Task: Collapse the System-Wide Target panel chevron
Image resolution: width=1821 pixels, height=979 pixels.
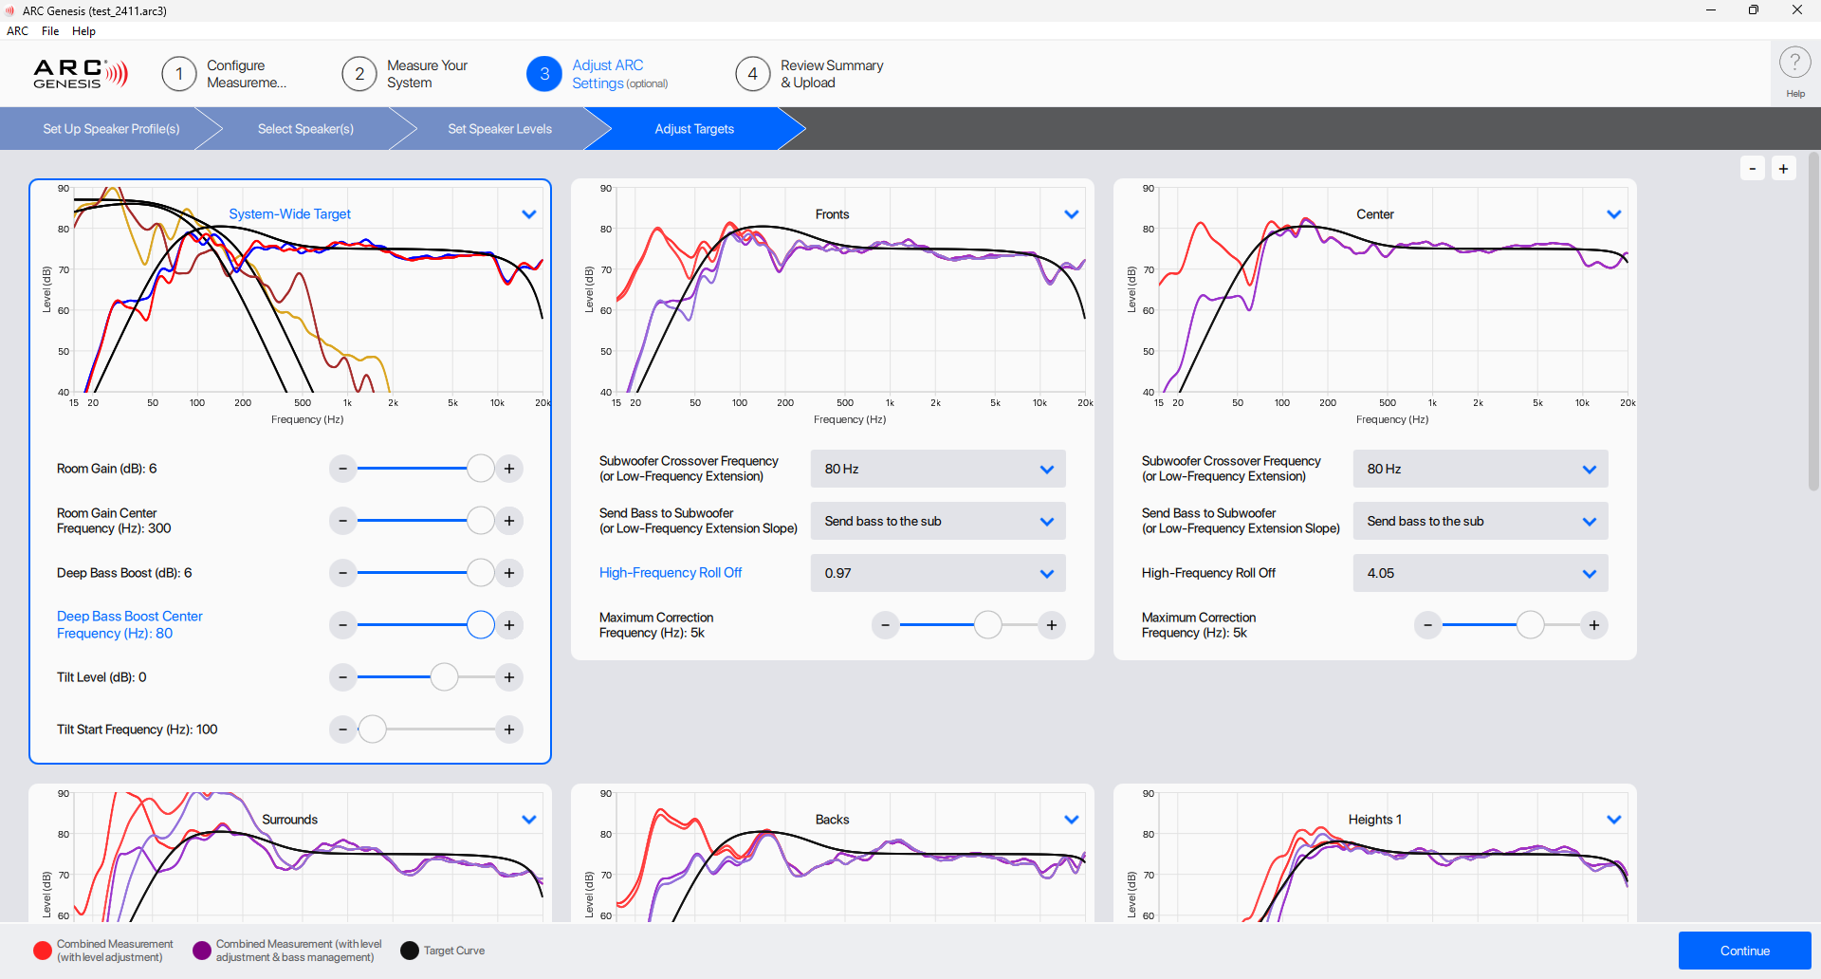Action: click(529, 214)
